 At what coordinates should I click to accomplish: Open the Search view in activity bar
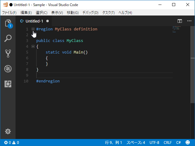tap(8, 38)
